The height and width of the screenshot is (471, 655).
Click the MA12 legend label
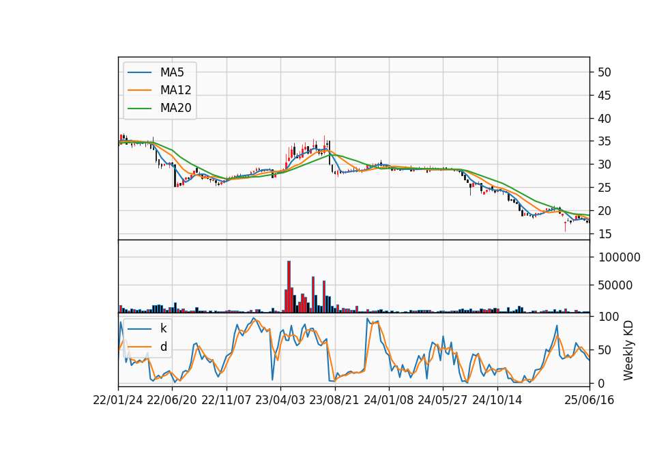(175, 90)
